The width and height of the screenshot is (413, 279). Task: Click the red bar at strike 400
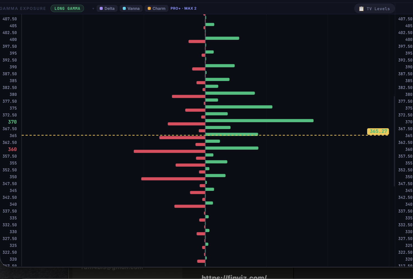pyautogui.click(x=197, y=41)
